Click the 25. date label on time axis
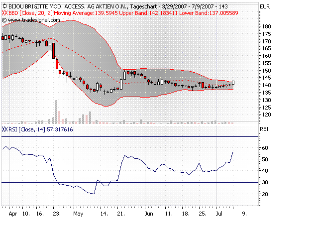 pos(203,214)
